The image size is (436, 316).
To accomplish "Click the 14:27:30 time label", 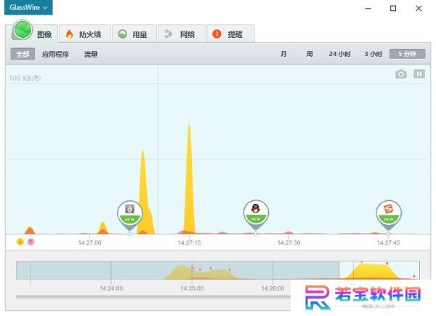I will click(x=289, y=242).
